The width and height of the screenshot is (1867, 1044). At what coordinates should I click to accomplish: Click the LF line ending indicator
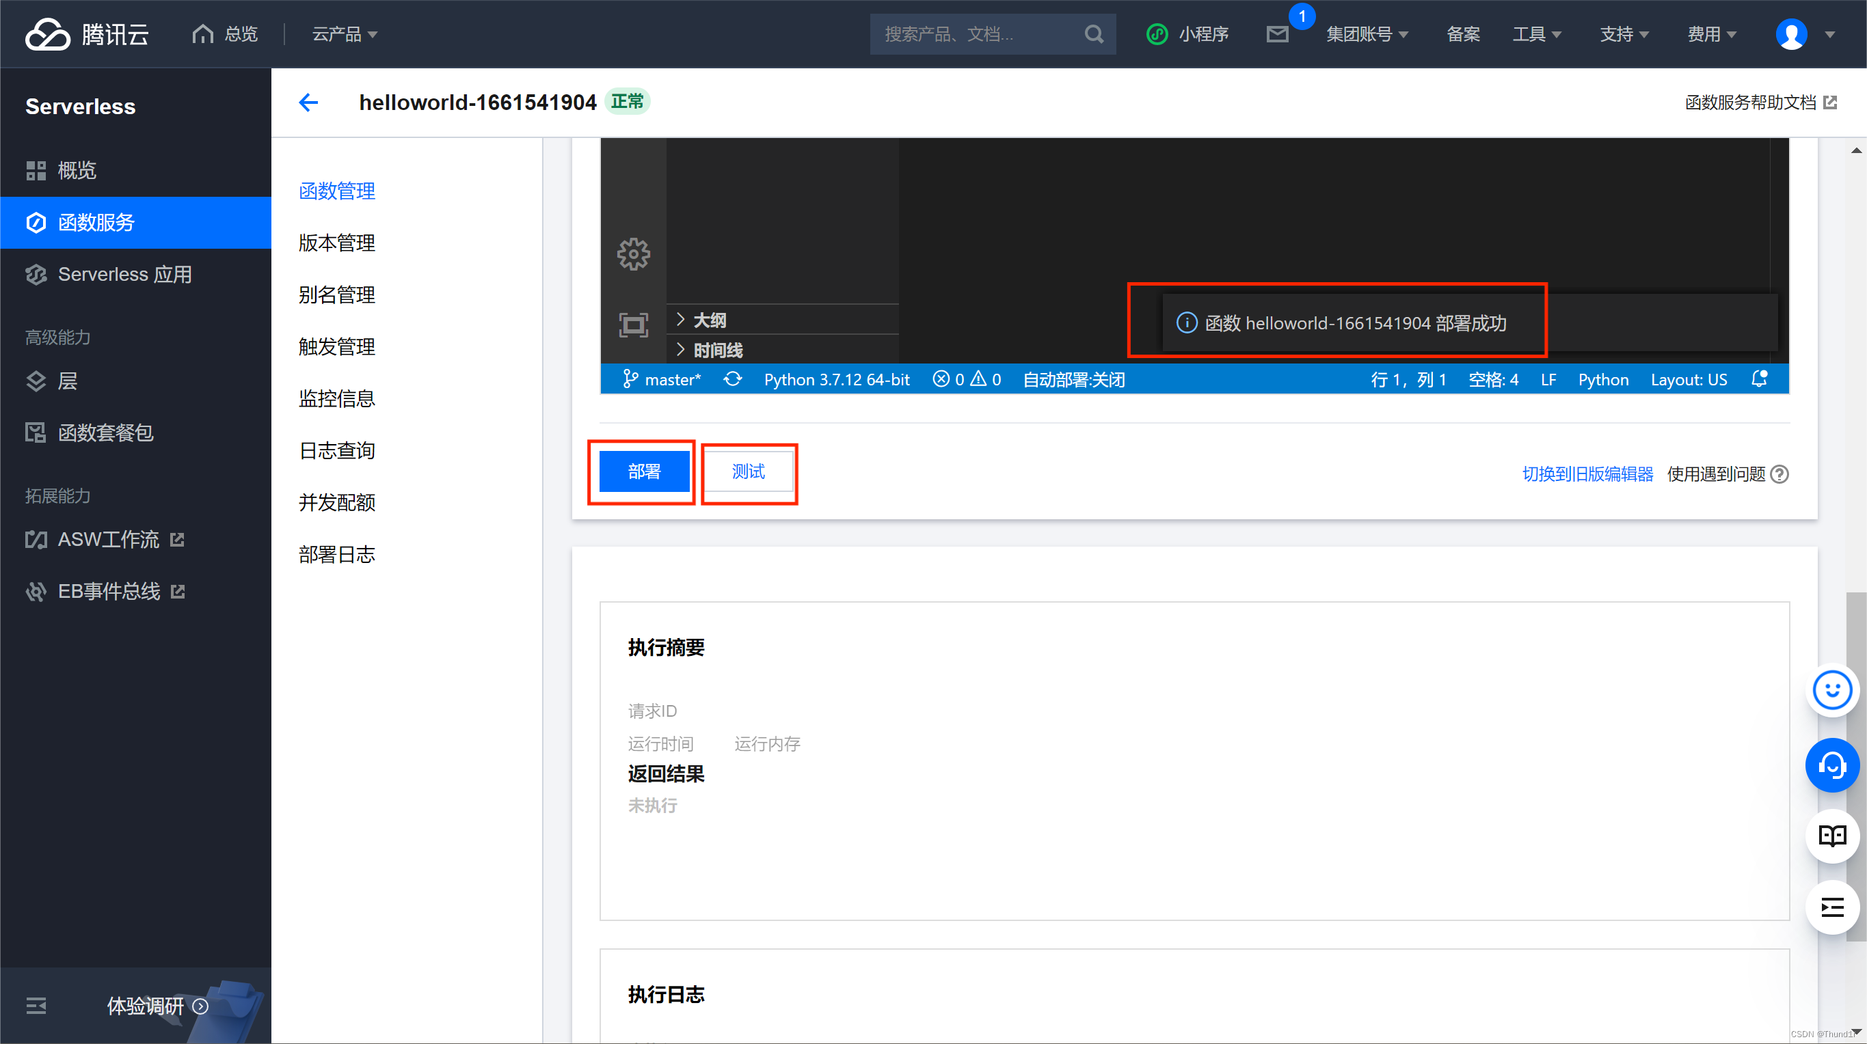tap(1548, 379)
